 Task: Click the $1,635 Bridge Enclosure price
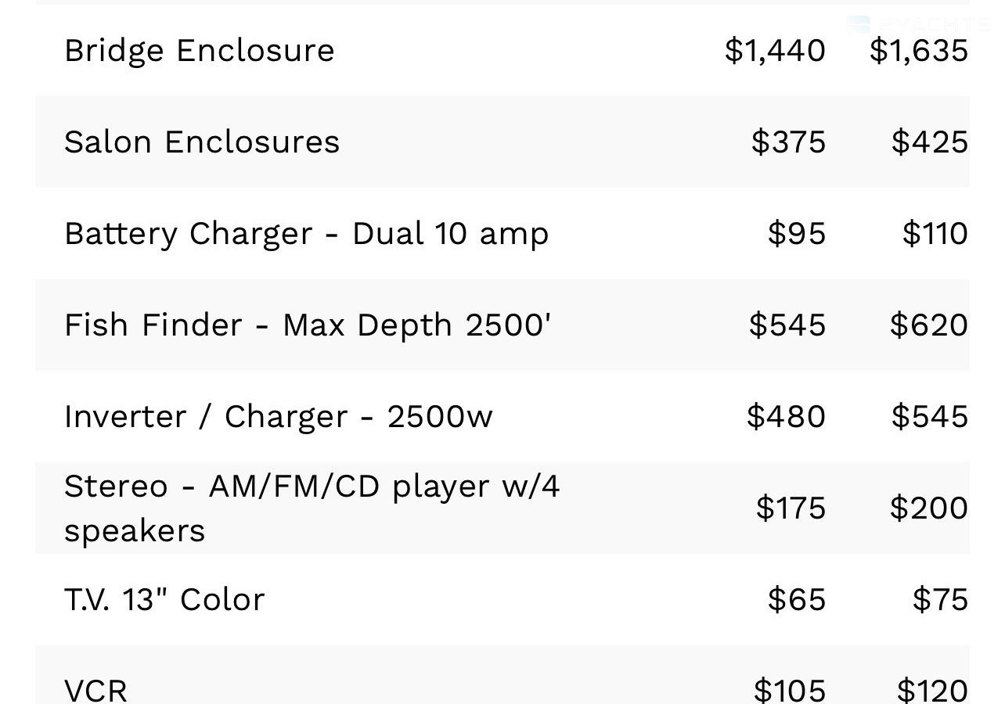(x=919, y=51)
